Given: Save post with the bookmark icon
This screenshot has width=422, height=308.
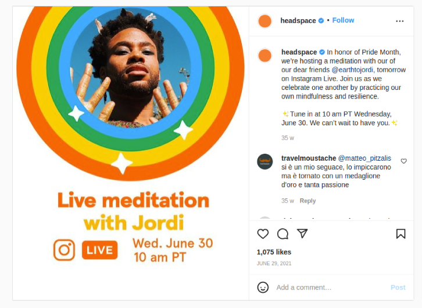Looking at the screenshot, I should coord(400,234).
